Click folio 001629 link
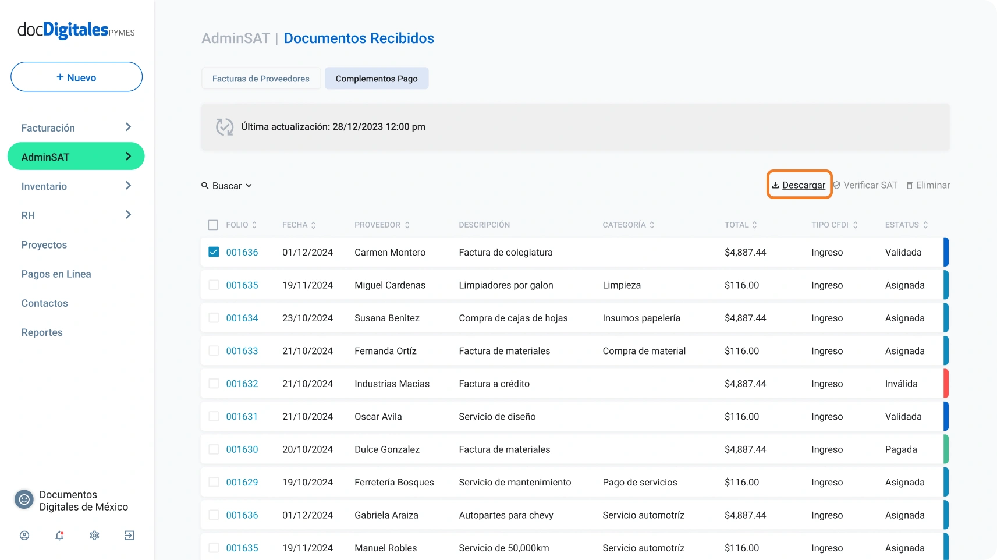 [x=242, y=483]
